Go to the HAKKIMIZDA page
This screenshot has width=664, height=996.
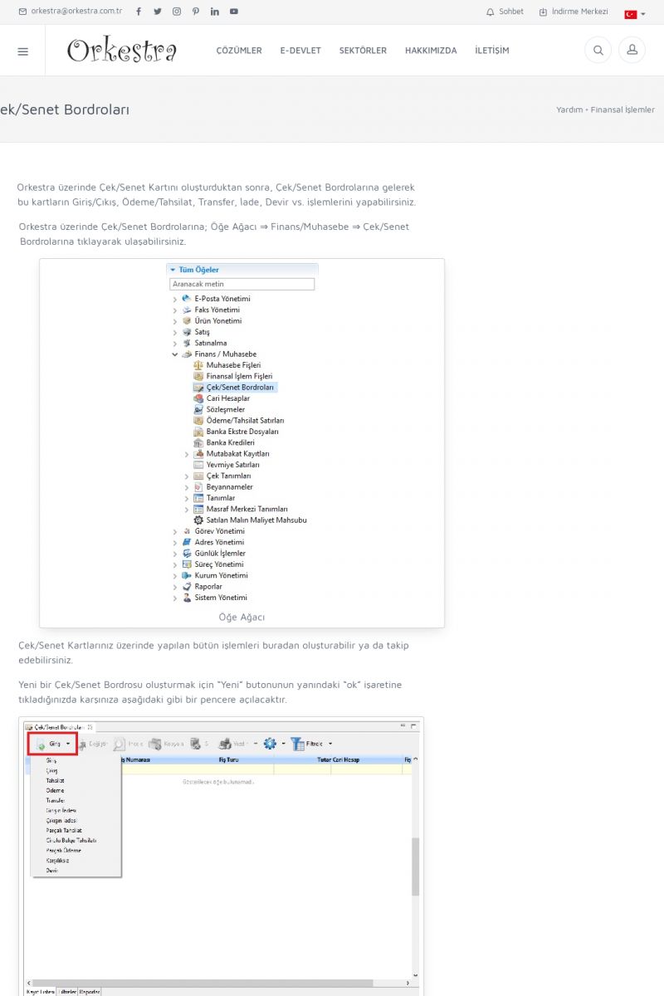coord(431,51)
